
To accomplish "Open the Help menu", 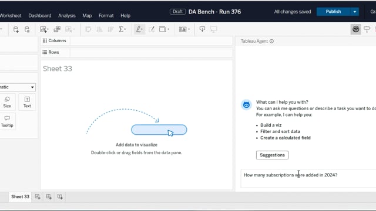I will point(125,16).
